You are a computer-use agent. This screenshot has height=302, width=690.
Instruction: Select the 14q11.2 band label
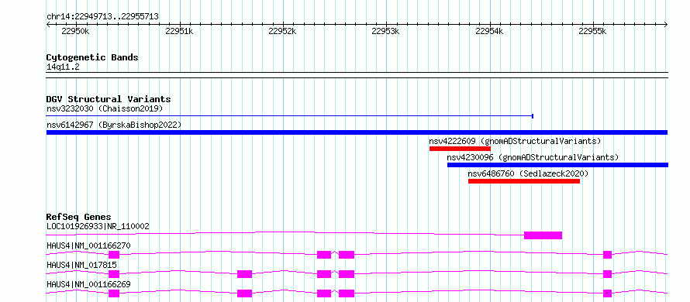pyautogui.click(x=63, y=67)
